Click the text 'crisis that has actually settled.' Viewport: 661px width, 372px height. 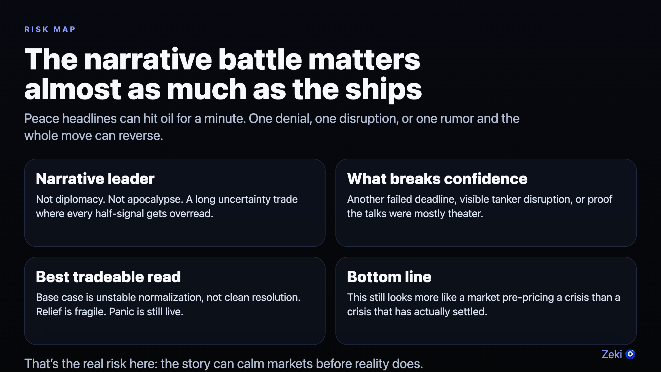click(417, 312)
